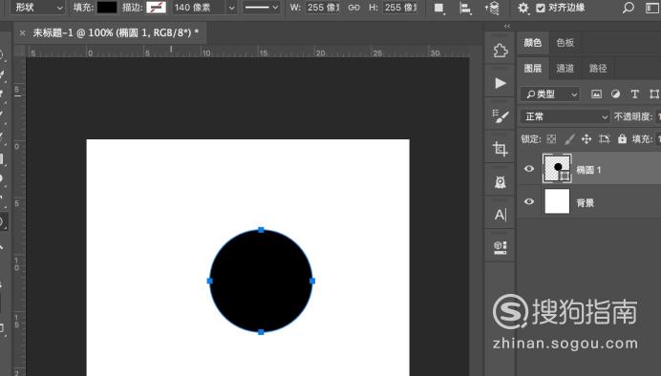Screen dimensions: 661x376
Task: Click the search magnifier icon
Action: tap(629, 8)
